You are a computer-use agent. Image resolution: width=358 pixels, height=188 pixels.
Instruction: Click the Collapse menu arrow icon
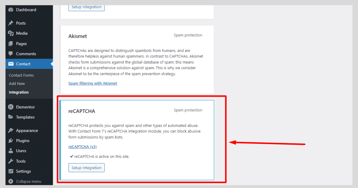coord(11,181)
